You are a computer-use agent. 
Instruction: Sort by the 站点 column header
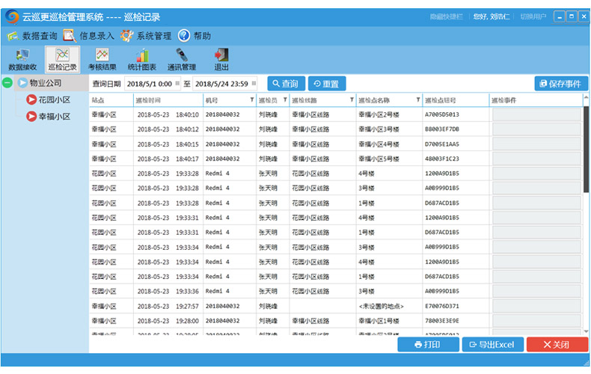111,100
